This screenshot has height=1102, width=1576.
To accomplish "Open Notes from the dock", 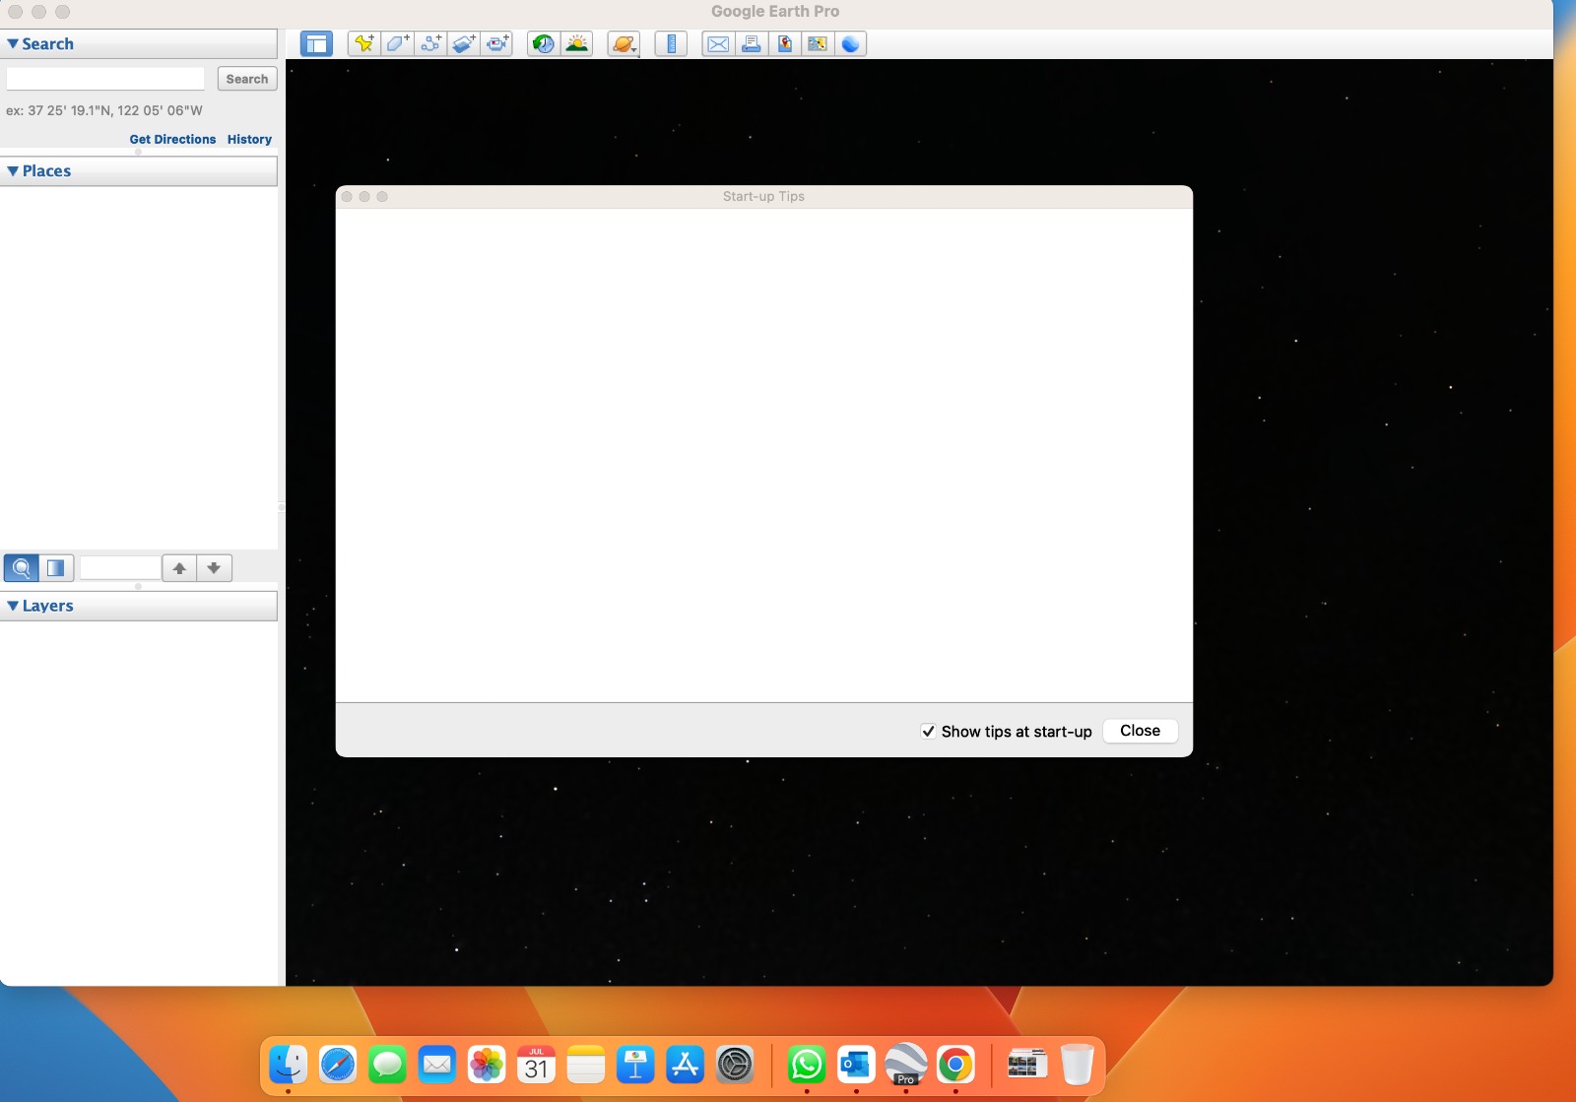I will (x=586, y=1065).
